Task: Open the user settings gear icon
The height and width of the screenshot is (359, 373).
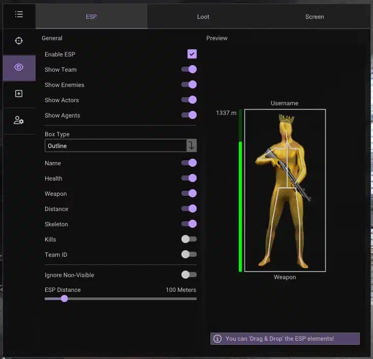Action: tap(19, 120)
